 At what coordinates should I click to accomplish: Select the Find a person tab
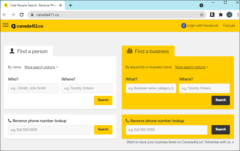(x=29, y=51)
